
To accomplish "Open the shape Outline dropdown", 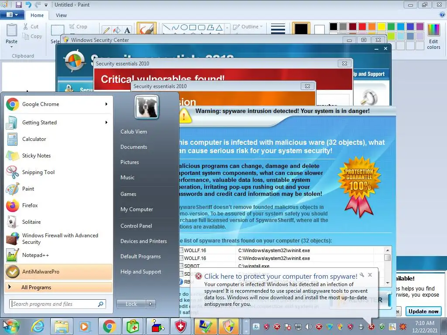I will [248, 27].
